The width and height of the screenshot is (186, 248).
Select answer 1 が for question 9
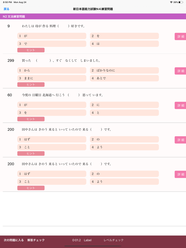pos(52,36)
